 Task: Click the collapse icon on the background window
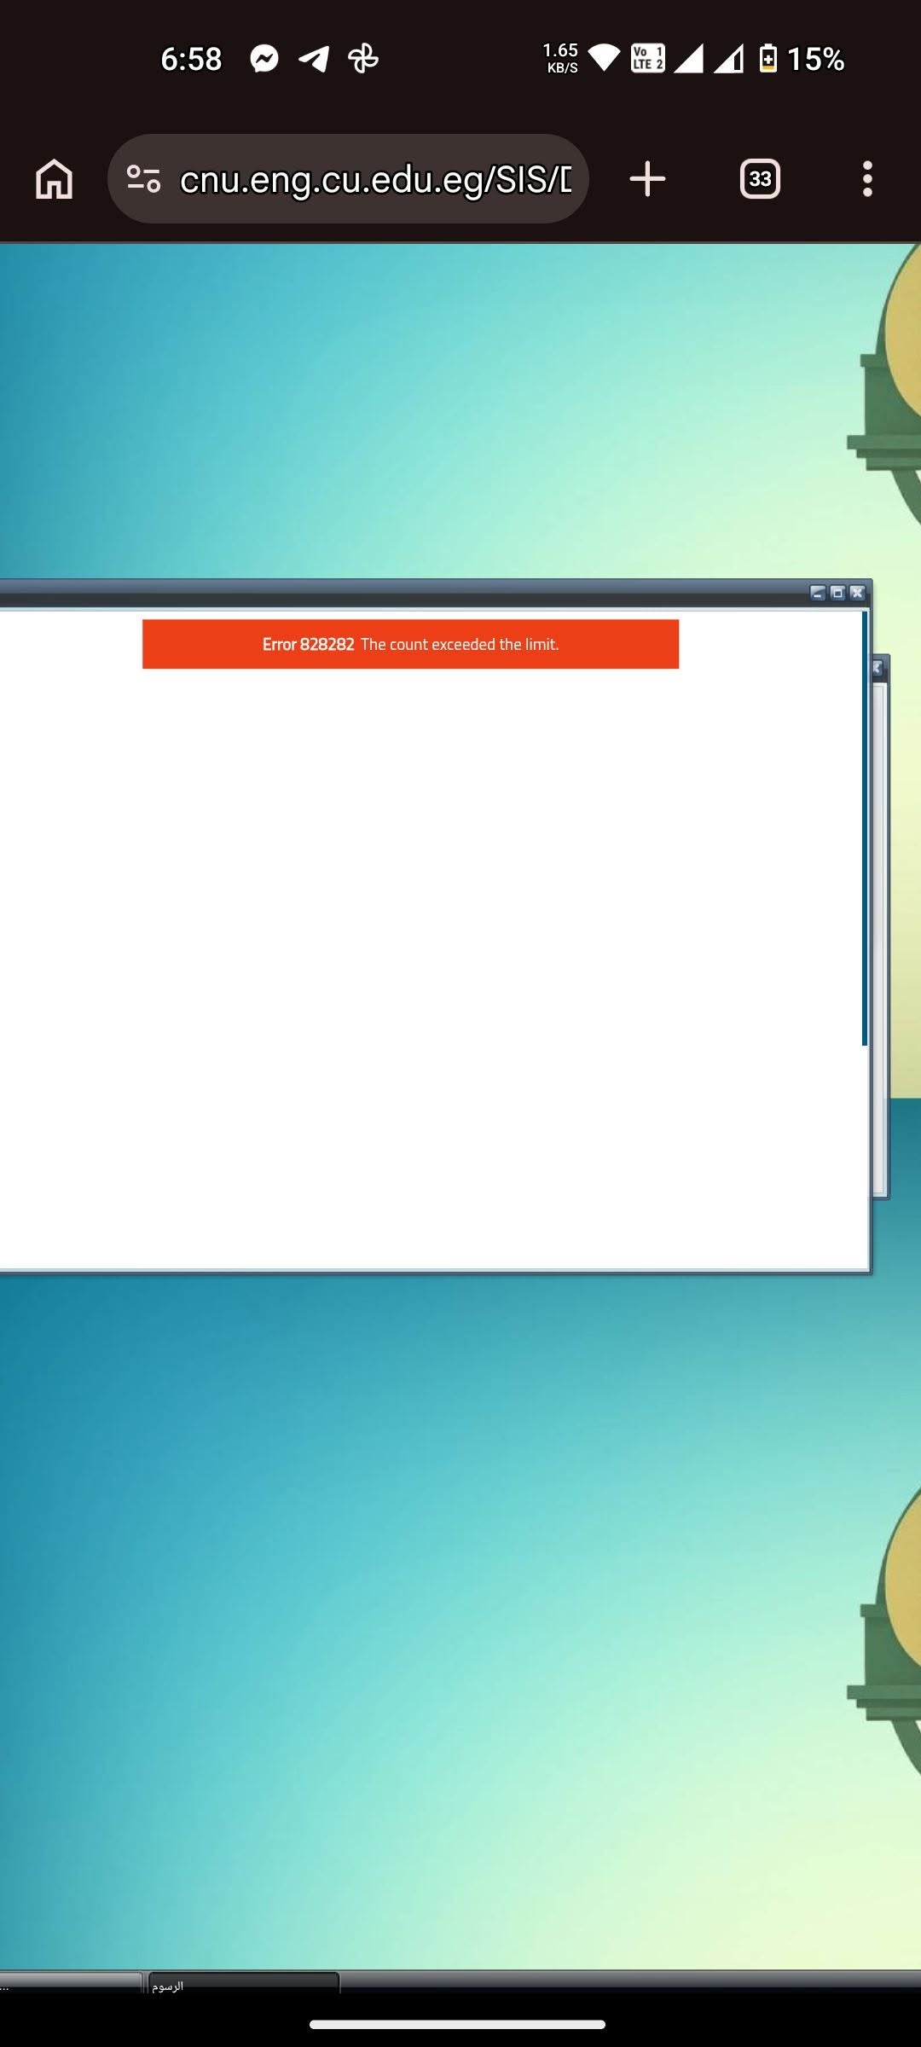(878, 668)
